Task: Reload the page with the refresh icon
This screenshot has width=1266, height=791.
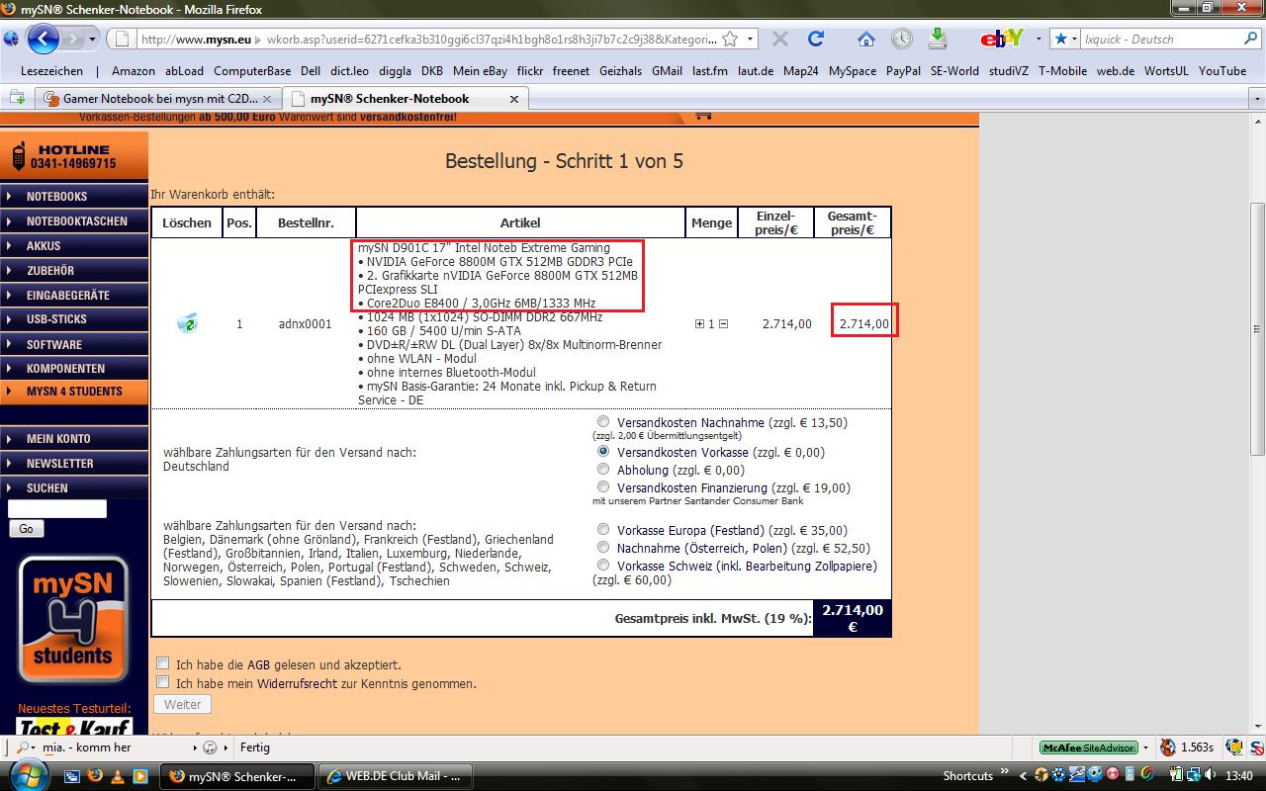Action: [816, 40]
